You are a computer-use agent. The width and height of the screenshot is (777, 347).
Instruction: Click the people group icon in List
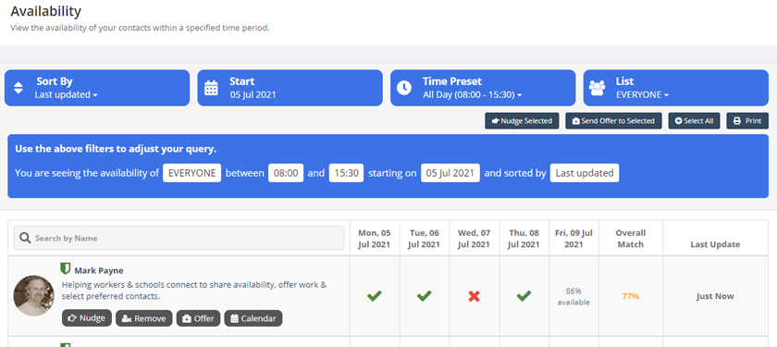point(598,88)
